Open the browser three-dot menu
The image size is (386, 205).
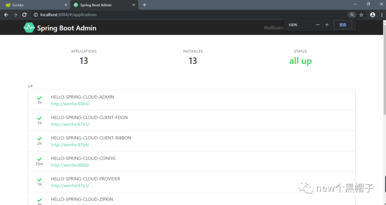click(x=382, y=15)
